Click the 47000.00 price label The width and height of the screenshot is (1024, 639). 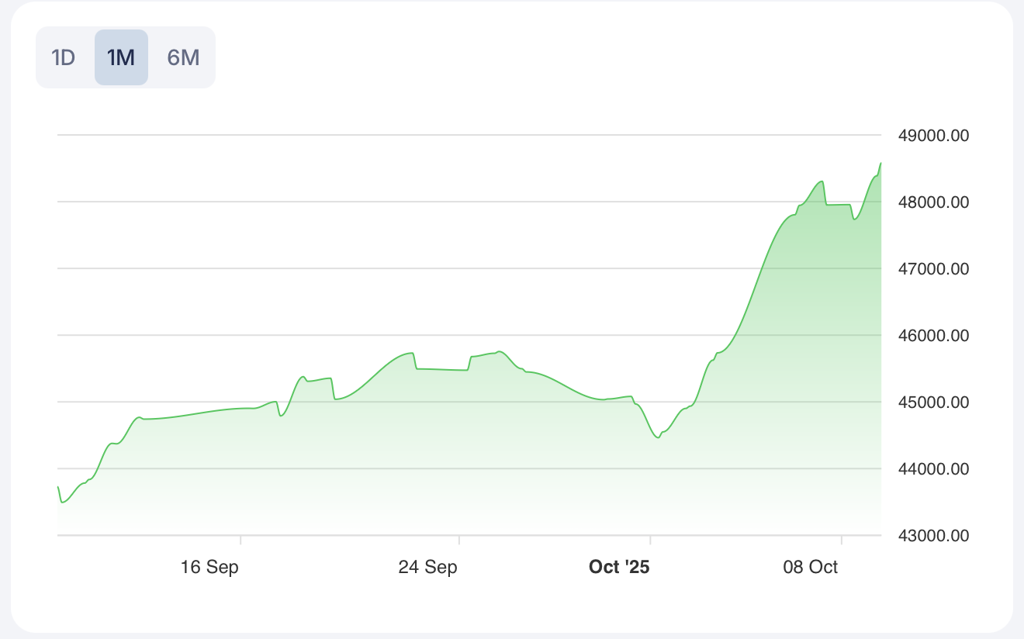[x=933, y=269]
